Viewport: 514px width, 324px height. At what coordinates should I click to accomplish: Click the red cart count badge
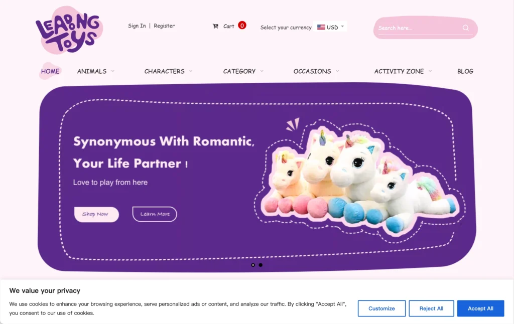click(242, 25)
